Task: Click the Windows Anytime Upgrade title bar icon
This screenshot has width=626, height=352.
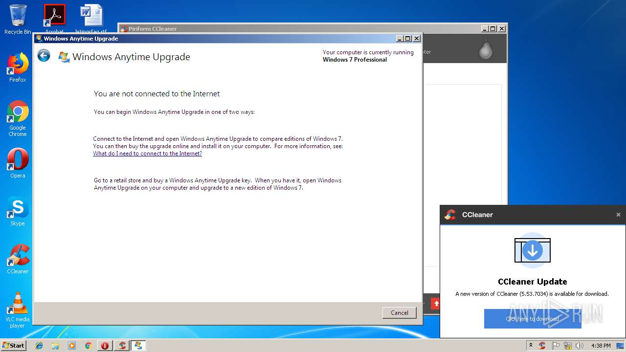Action: (x=39, y=39)
